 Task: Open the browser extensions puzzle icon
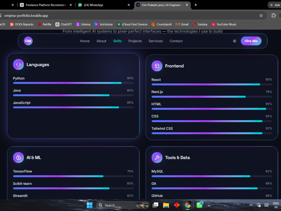click(273, 15)
